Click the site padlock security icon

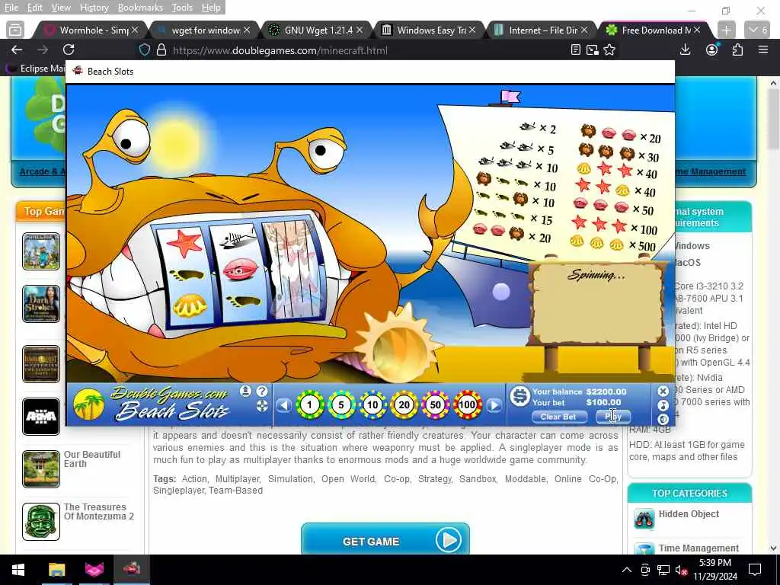coord(161,50)
